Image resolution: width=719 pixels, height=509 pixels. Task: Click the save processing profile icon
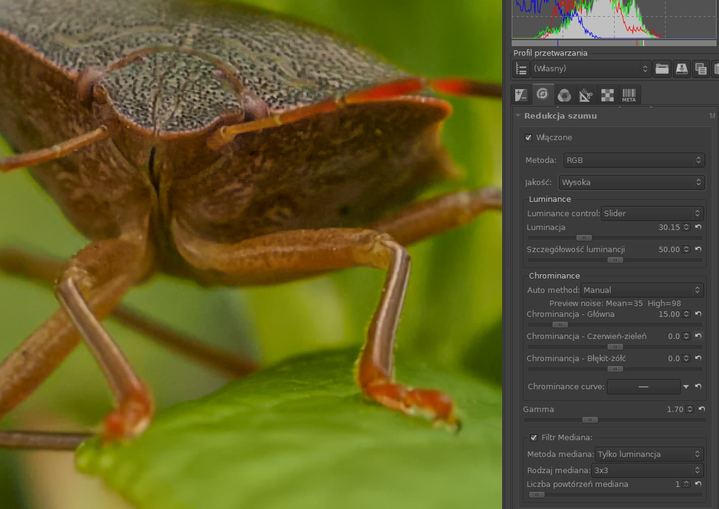681,69
